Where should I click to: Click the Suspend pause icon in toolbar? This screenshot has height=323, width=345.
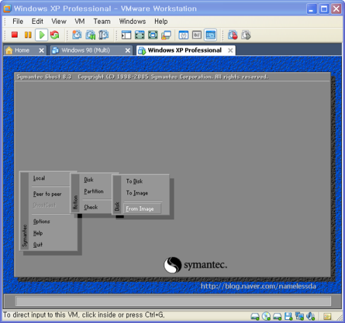point(28,34)
